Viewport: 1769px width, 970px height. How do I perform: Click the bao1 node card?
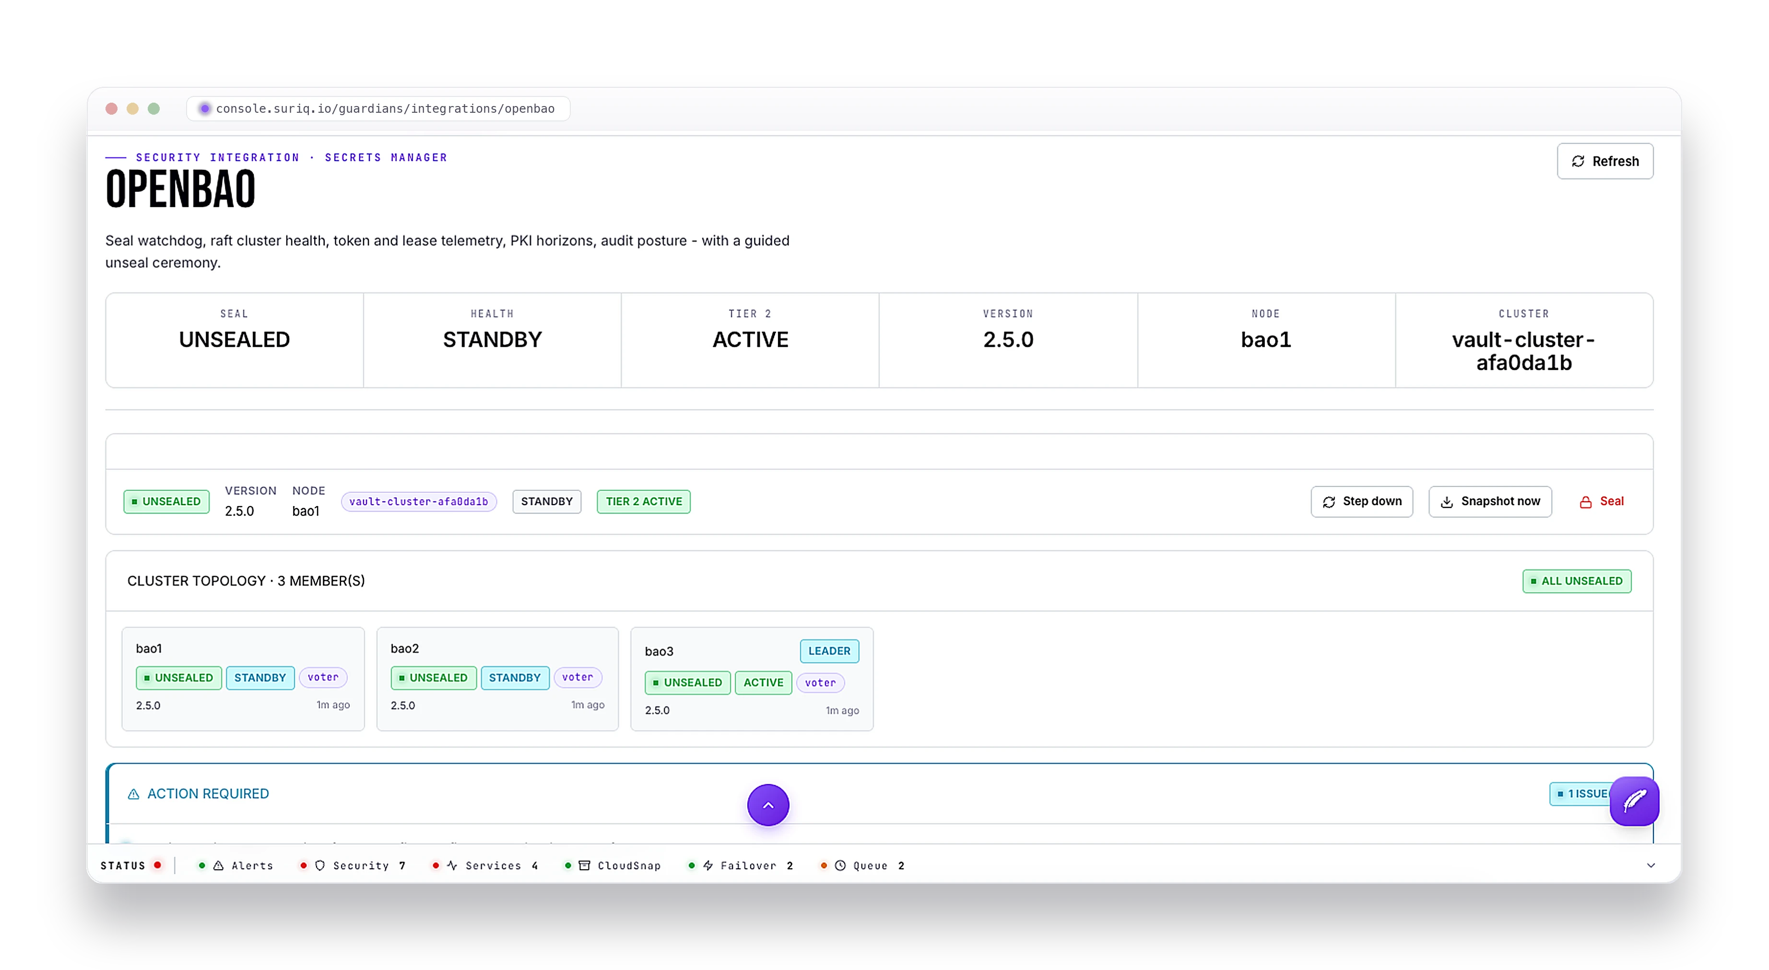243,679
